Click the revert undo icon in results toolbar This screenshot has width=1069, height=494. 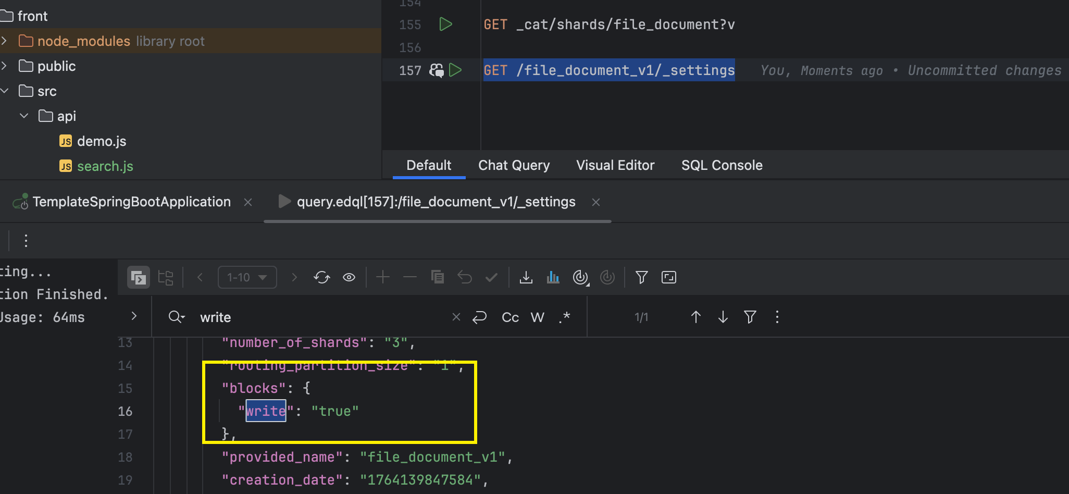[x=465, y=277]
